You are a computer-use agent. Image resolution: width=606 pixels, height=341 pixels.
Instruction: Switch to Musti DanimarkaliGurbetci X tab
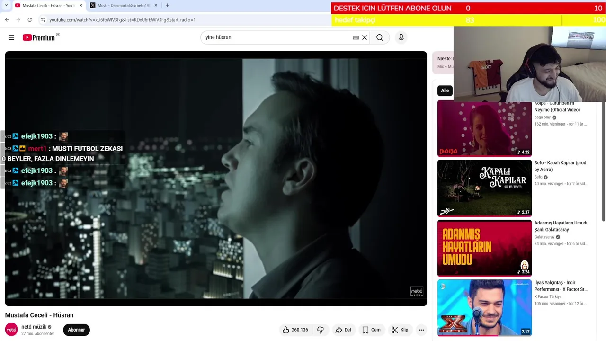pyautogui.click(x=124, y=5)
